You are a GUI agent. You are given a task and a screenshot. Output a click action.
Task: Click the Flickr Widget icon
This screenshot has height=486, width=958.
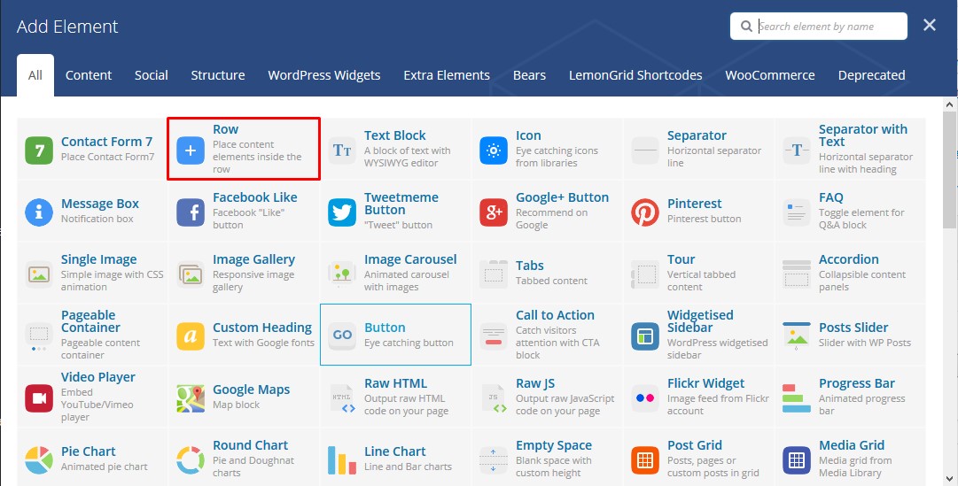[645, 398]
